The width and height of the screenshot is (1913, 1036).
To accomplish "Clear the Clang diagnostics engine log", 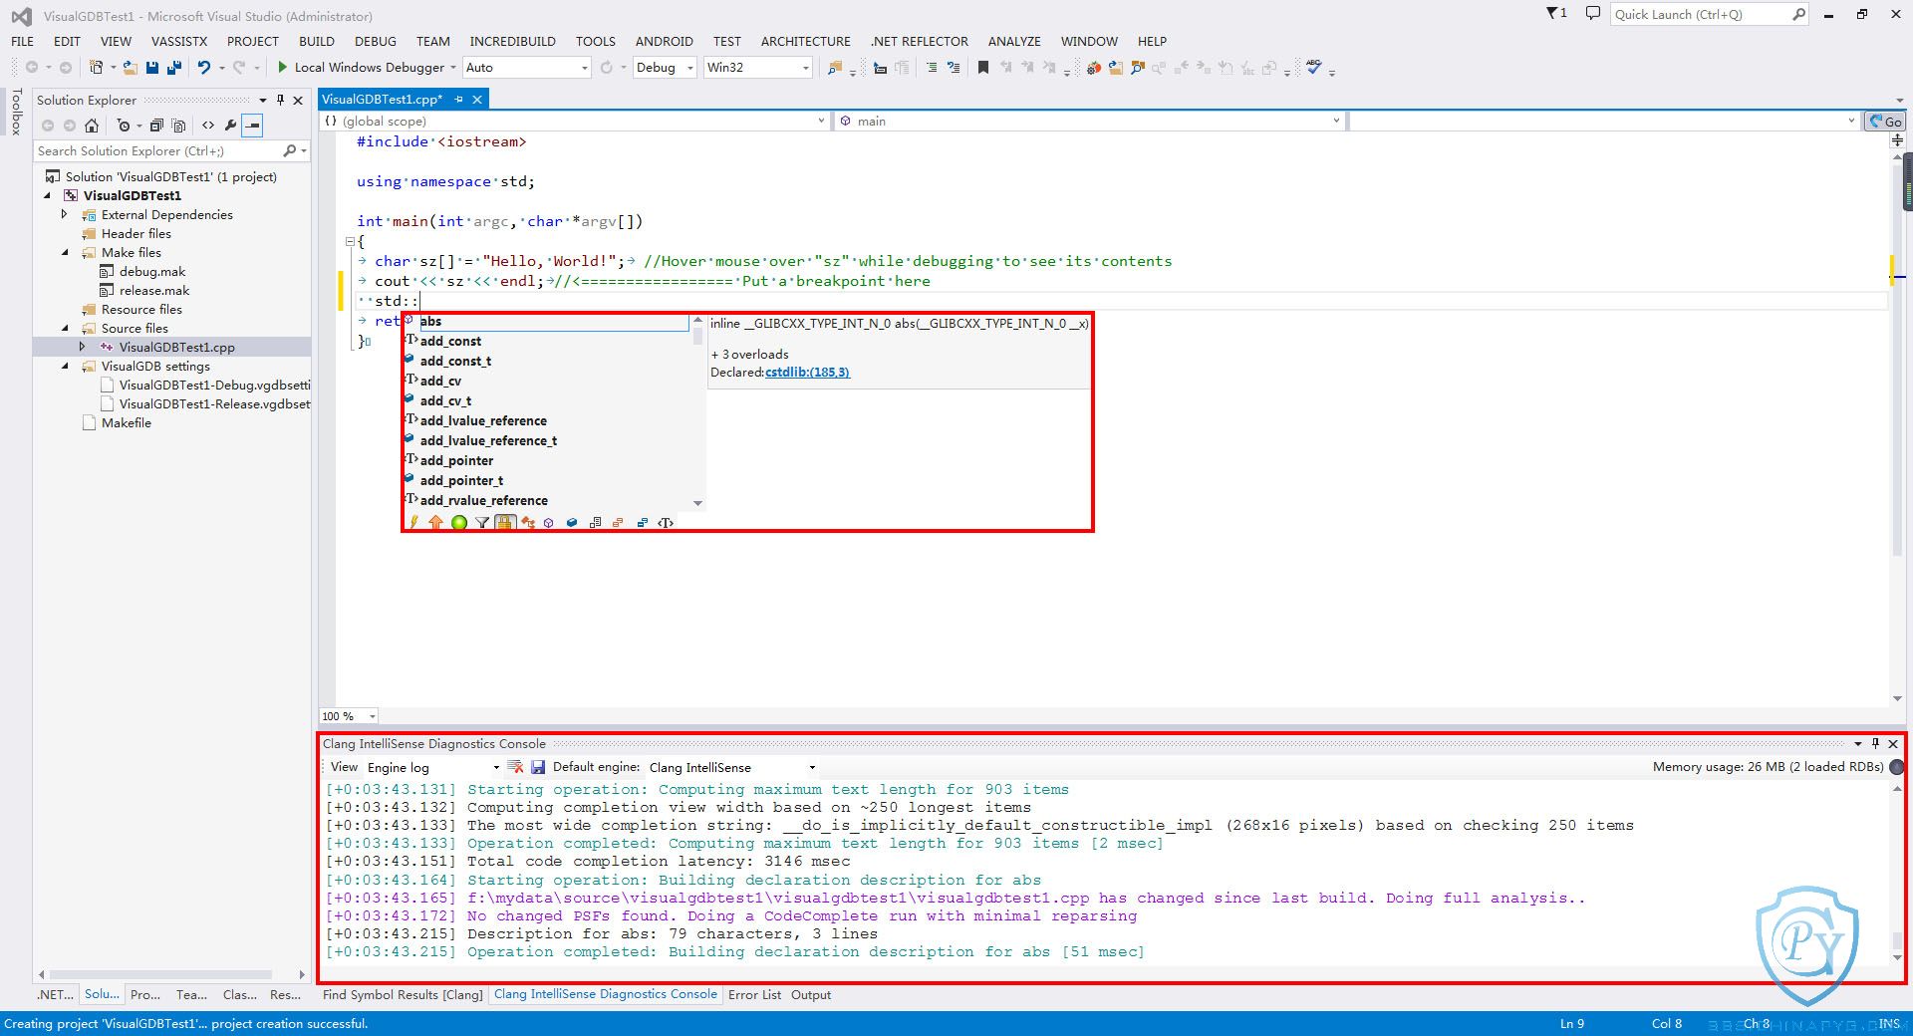I will tap(515, 766).
